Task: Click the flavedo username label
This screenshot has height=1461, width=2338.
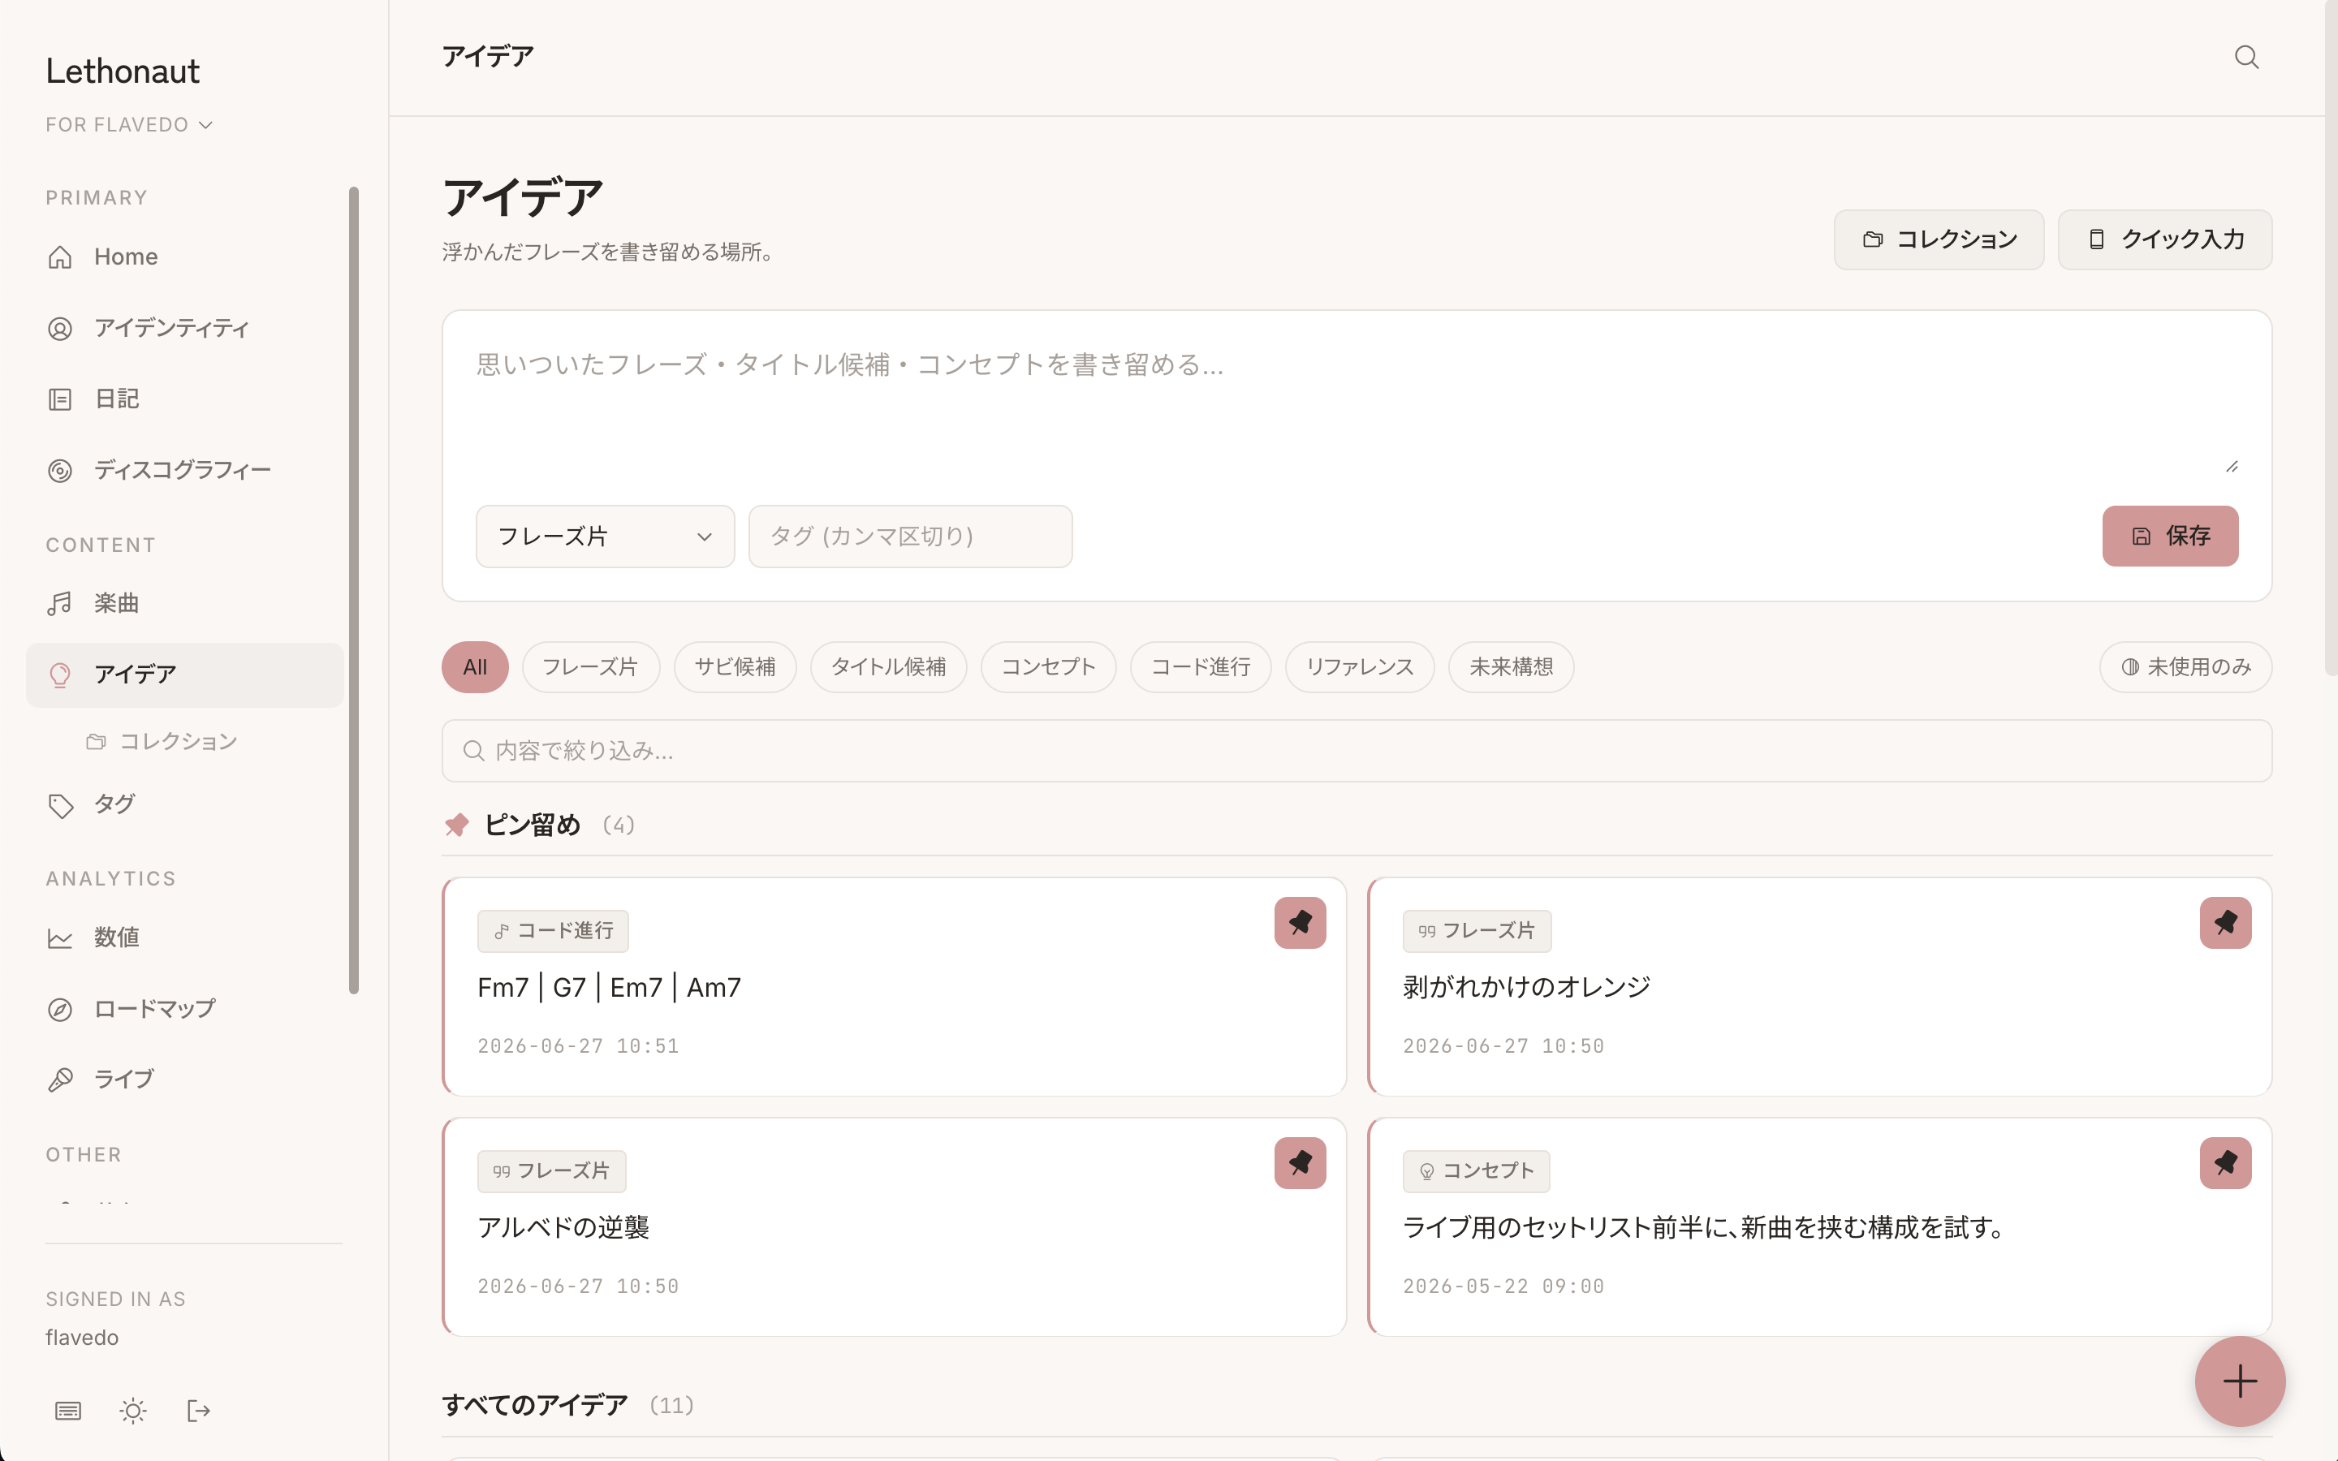Action: [x=82, y=1338]
